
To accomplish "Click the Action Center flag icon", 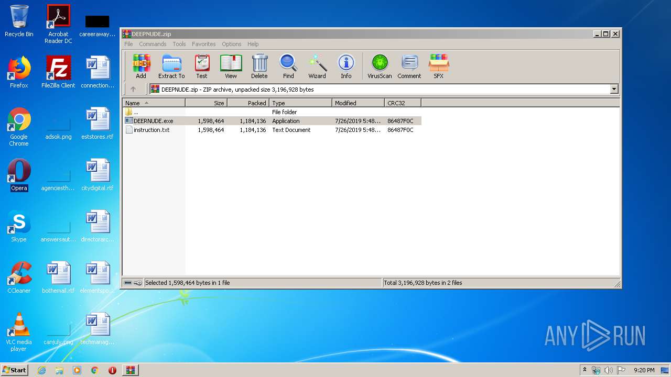I will coord(621,370).
